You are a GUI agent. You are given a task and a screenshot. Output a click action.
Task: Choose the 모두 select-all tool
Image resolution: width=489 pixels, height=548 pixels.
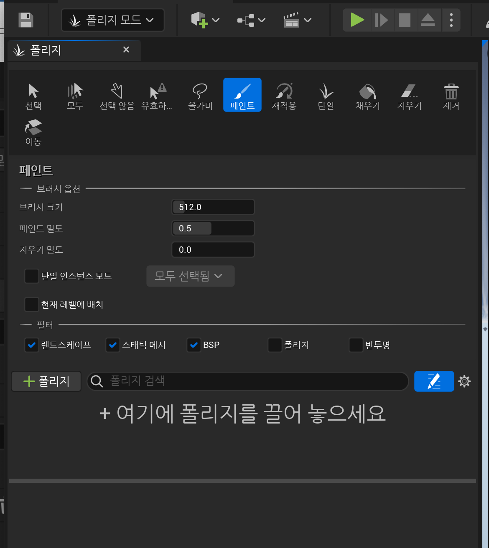75,95
